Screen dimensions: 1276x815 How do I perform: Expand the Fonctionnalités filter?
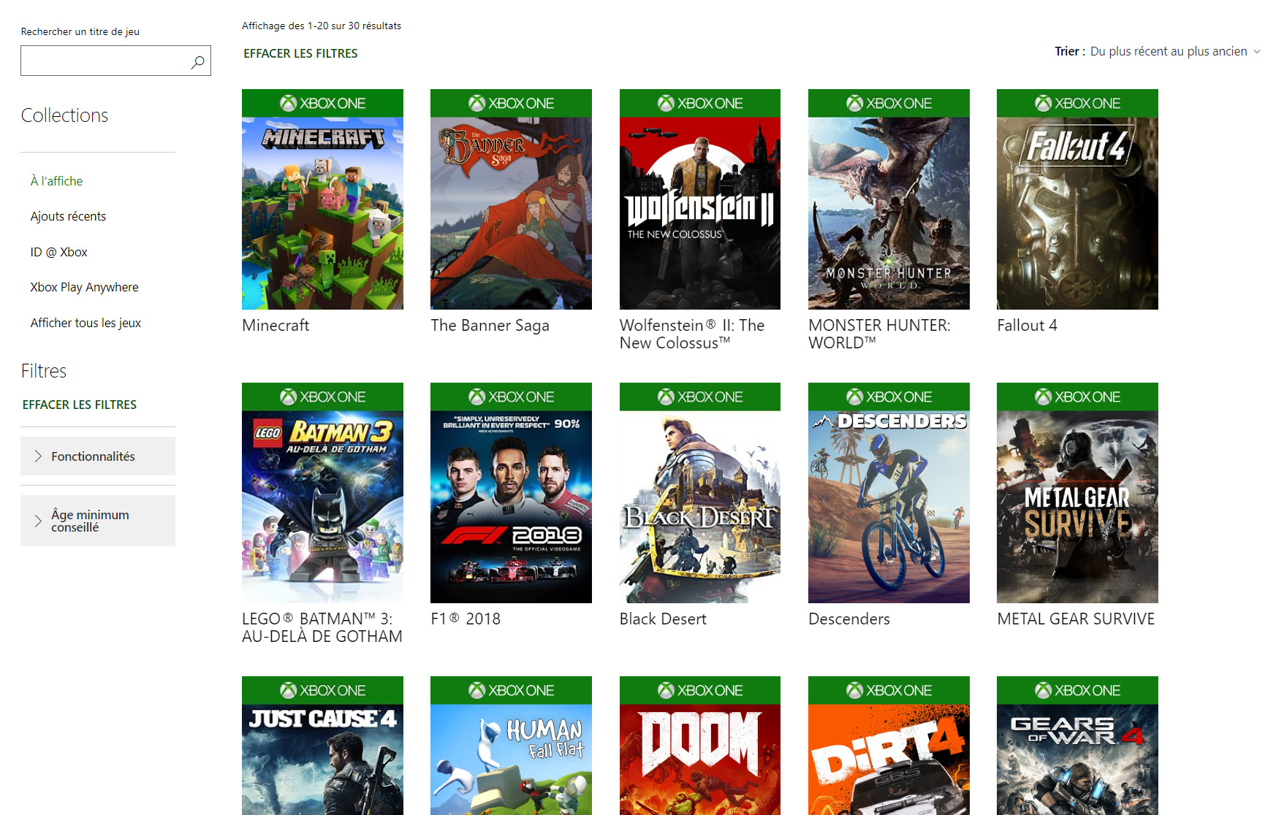pos(98,456)
